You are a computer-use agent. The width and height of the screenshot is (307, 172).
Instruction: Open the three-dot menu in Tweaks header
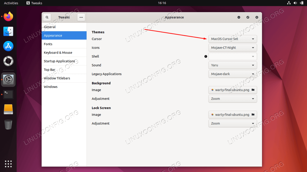point(81,17)
